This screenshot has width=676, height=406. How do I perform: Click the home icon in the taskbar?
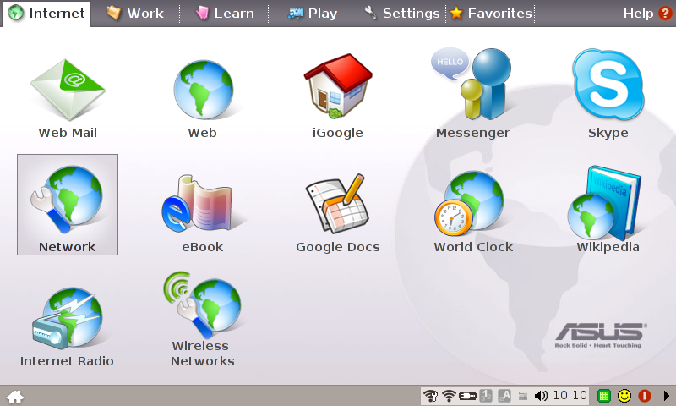[15, 397]
